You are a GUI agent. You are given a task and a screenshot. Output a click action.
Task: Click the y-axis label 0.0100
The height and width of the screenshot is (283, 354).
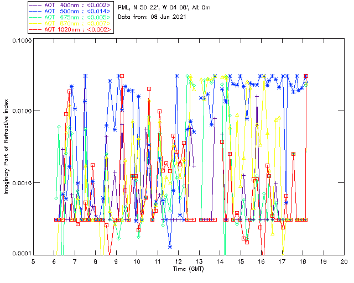[22, 111]
